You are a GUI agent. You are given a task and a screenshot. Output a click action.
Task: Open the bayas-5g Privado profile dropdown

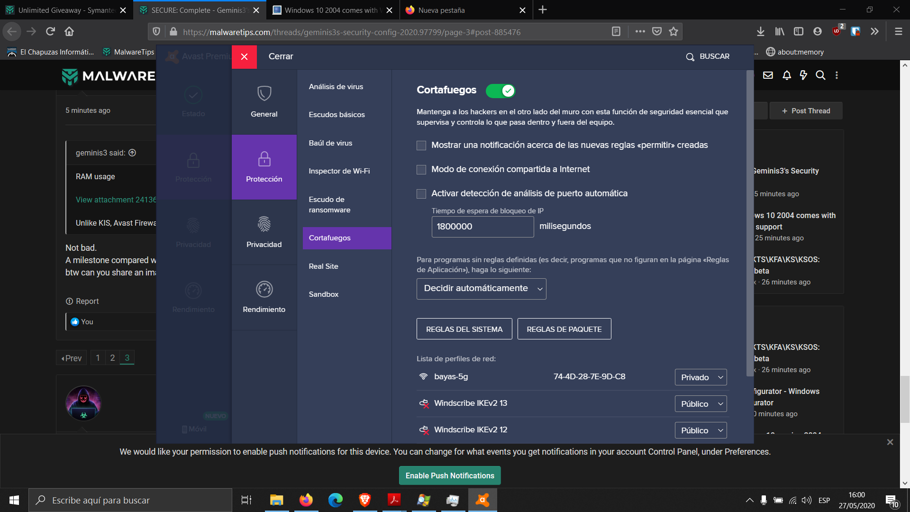(x=701, y=377)
